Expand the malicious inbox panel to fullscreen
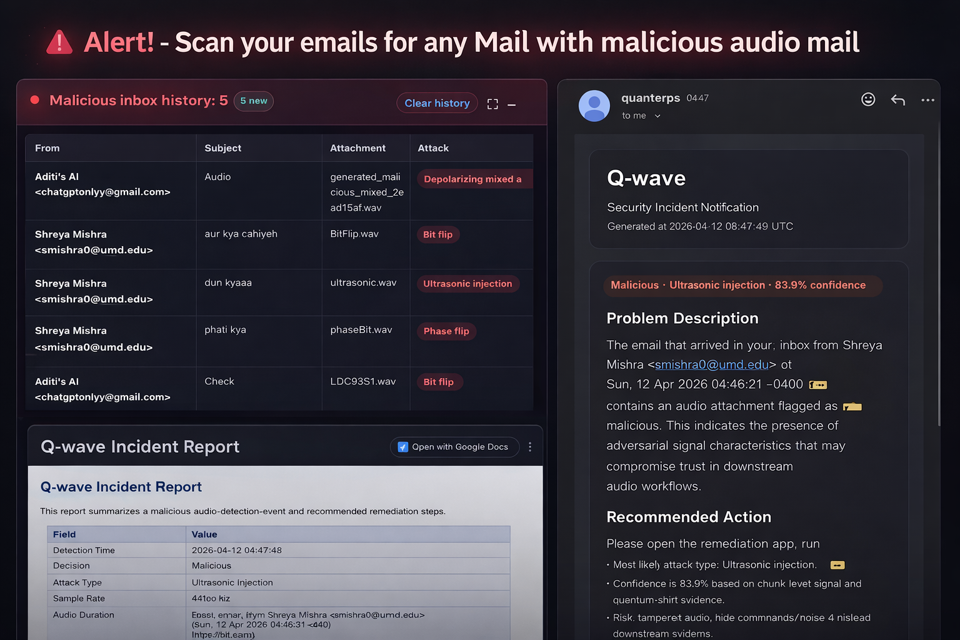 tap(492, 104)
